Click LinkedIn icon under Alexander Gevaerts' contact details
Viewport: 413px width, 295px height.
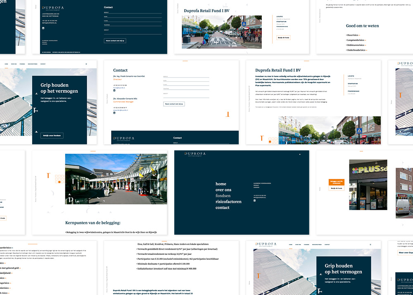(114, 113)
